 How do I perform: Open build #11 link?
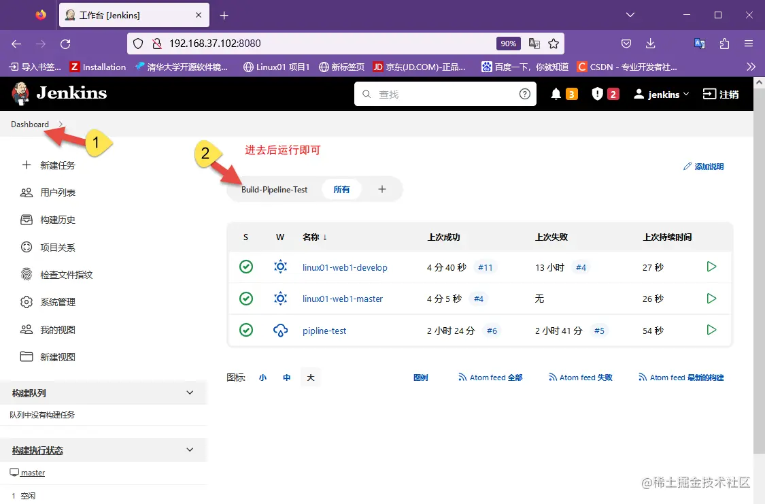[x=485, y=267]
